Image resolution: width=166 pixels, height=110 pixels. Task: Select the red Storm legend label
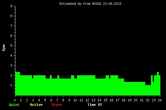[x=56, y=105]
